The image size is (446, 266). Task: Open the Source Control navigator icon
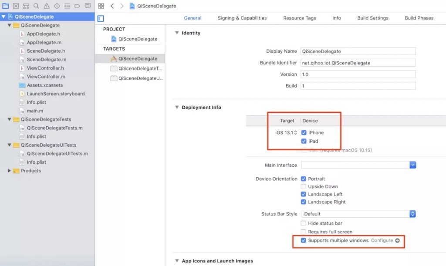(x=16, y=6)
